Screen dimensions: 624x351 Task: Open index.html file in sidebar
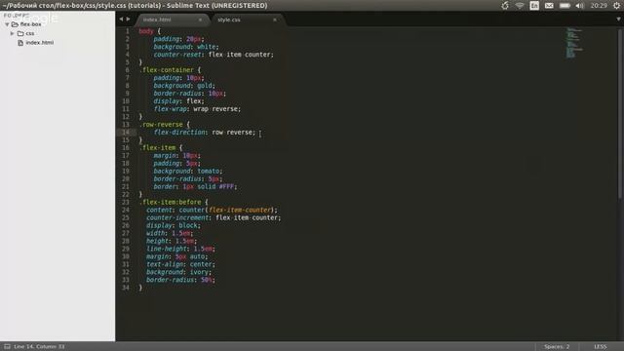pos(39,43)
